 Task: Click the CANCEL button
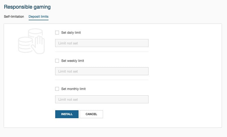point(91,114)
